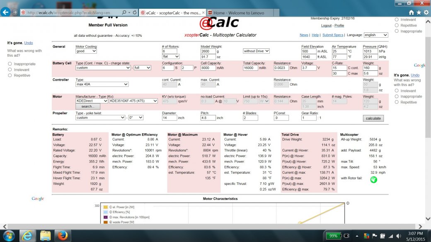431x242 pixels.
Task: Open motor type KDE3510XF-475 dropdown
Action: tap(133, 101)
